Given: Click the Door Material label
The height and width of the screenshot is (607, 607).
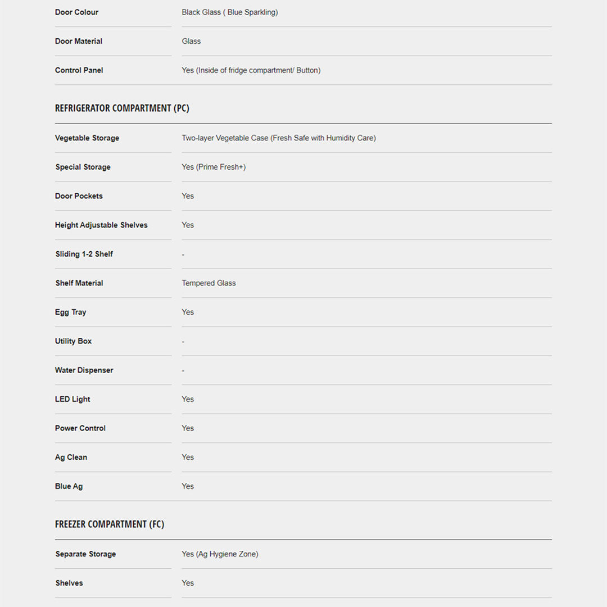Looking at the screenshot, I should click(79, 41).
